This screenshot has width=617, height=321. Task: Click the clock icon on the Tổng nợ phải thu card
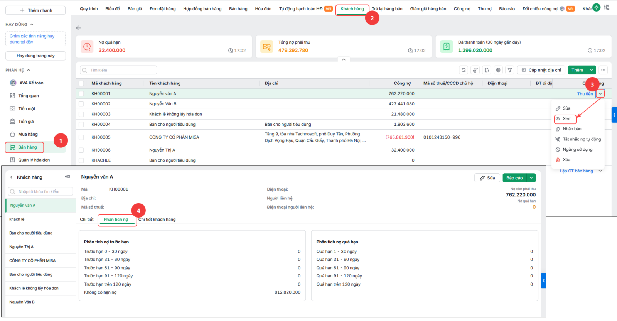pos(410,51)
